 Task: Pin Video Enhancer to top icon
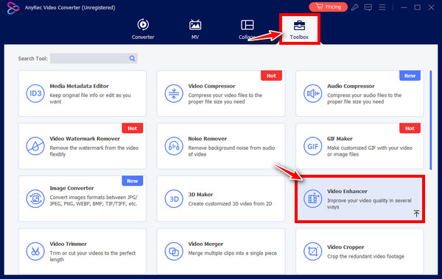tap(416, 213)
